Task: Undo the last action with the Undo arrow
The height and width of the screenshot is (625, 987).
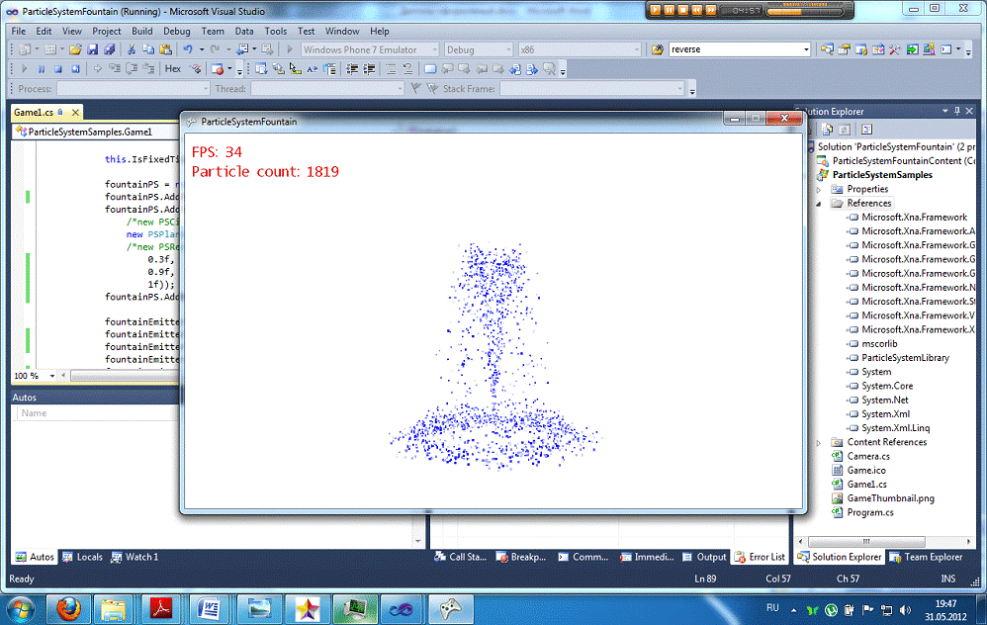Action: click(188, 49)
